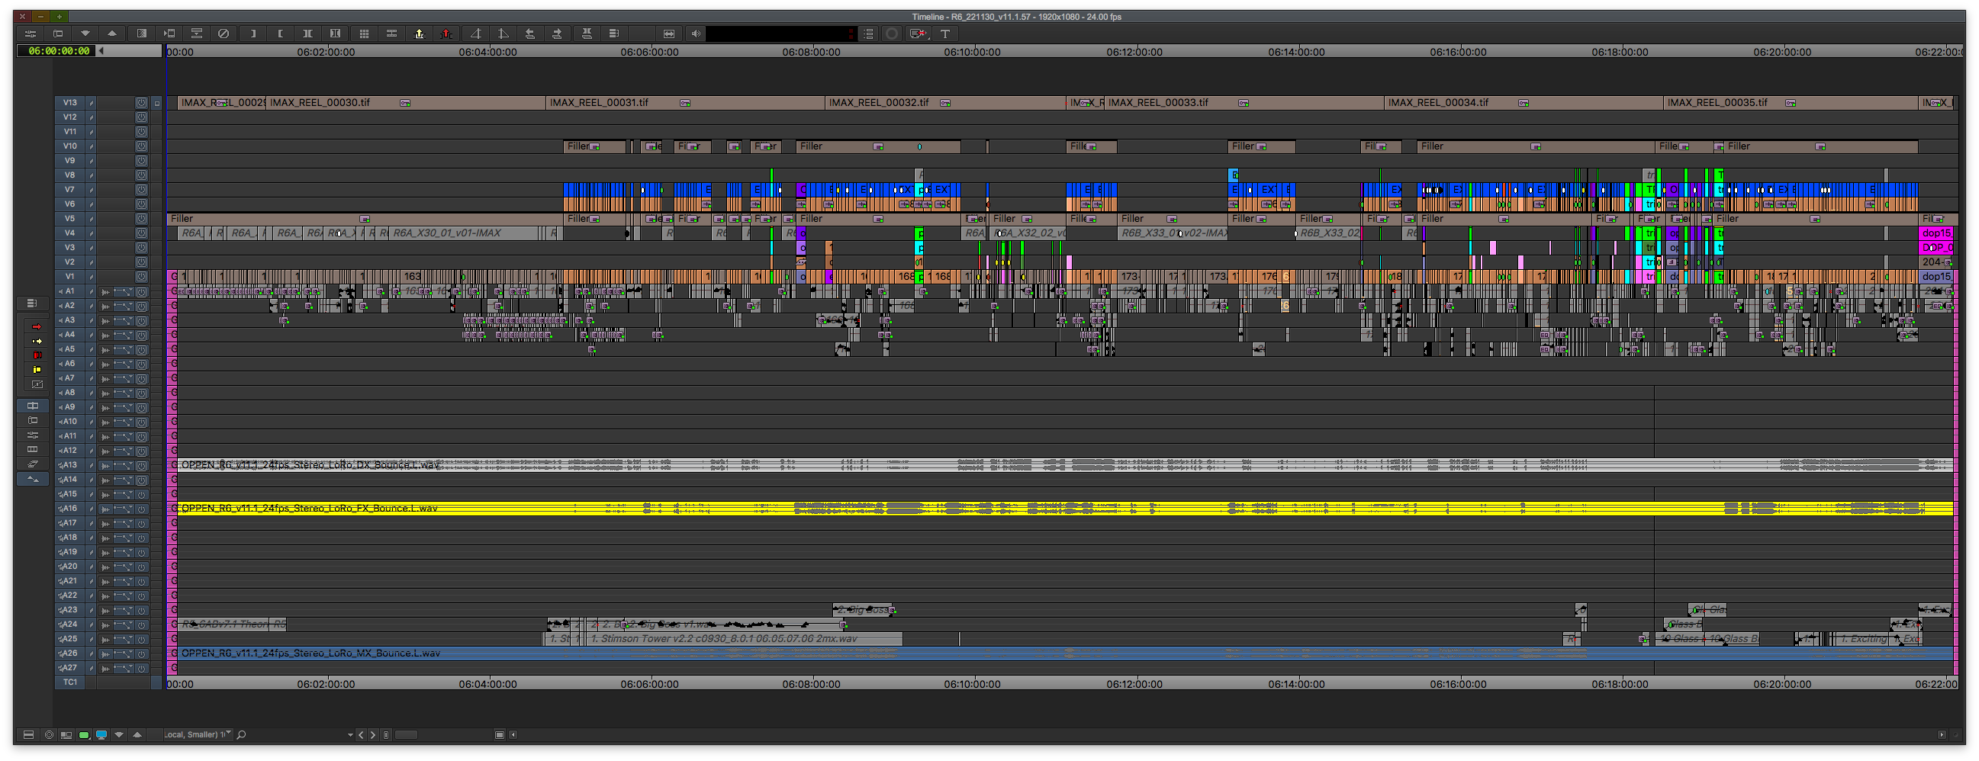The width and height of the screenshot is (1979, 761).
Task: Toggle the A1 track power button
Action: (x=141, y=292)
